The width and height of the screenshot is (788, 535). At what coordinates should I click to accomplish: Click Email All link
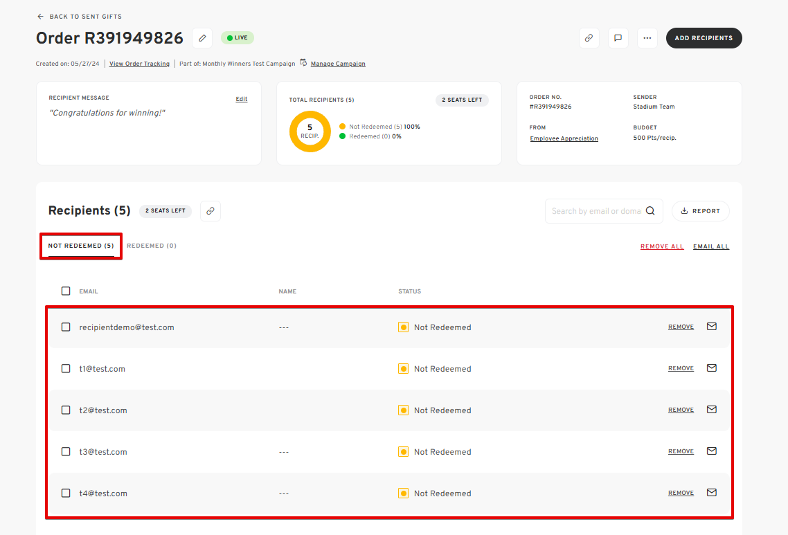coord(710,246)
